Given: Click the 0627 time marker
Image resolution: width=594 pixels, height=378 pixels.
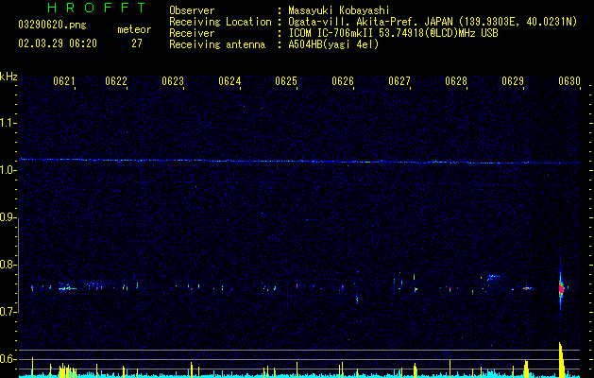Looking at the screenshot, I should point(399,81).
